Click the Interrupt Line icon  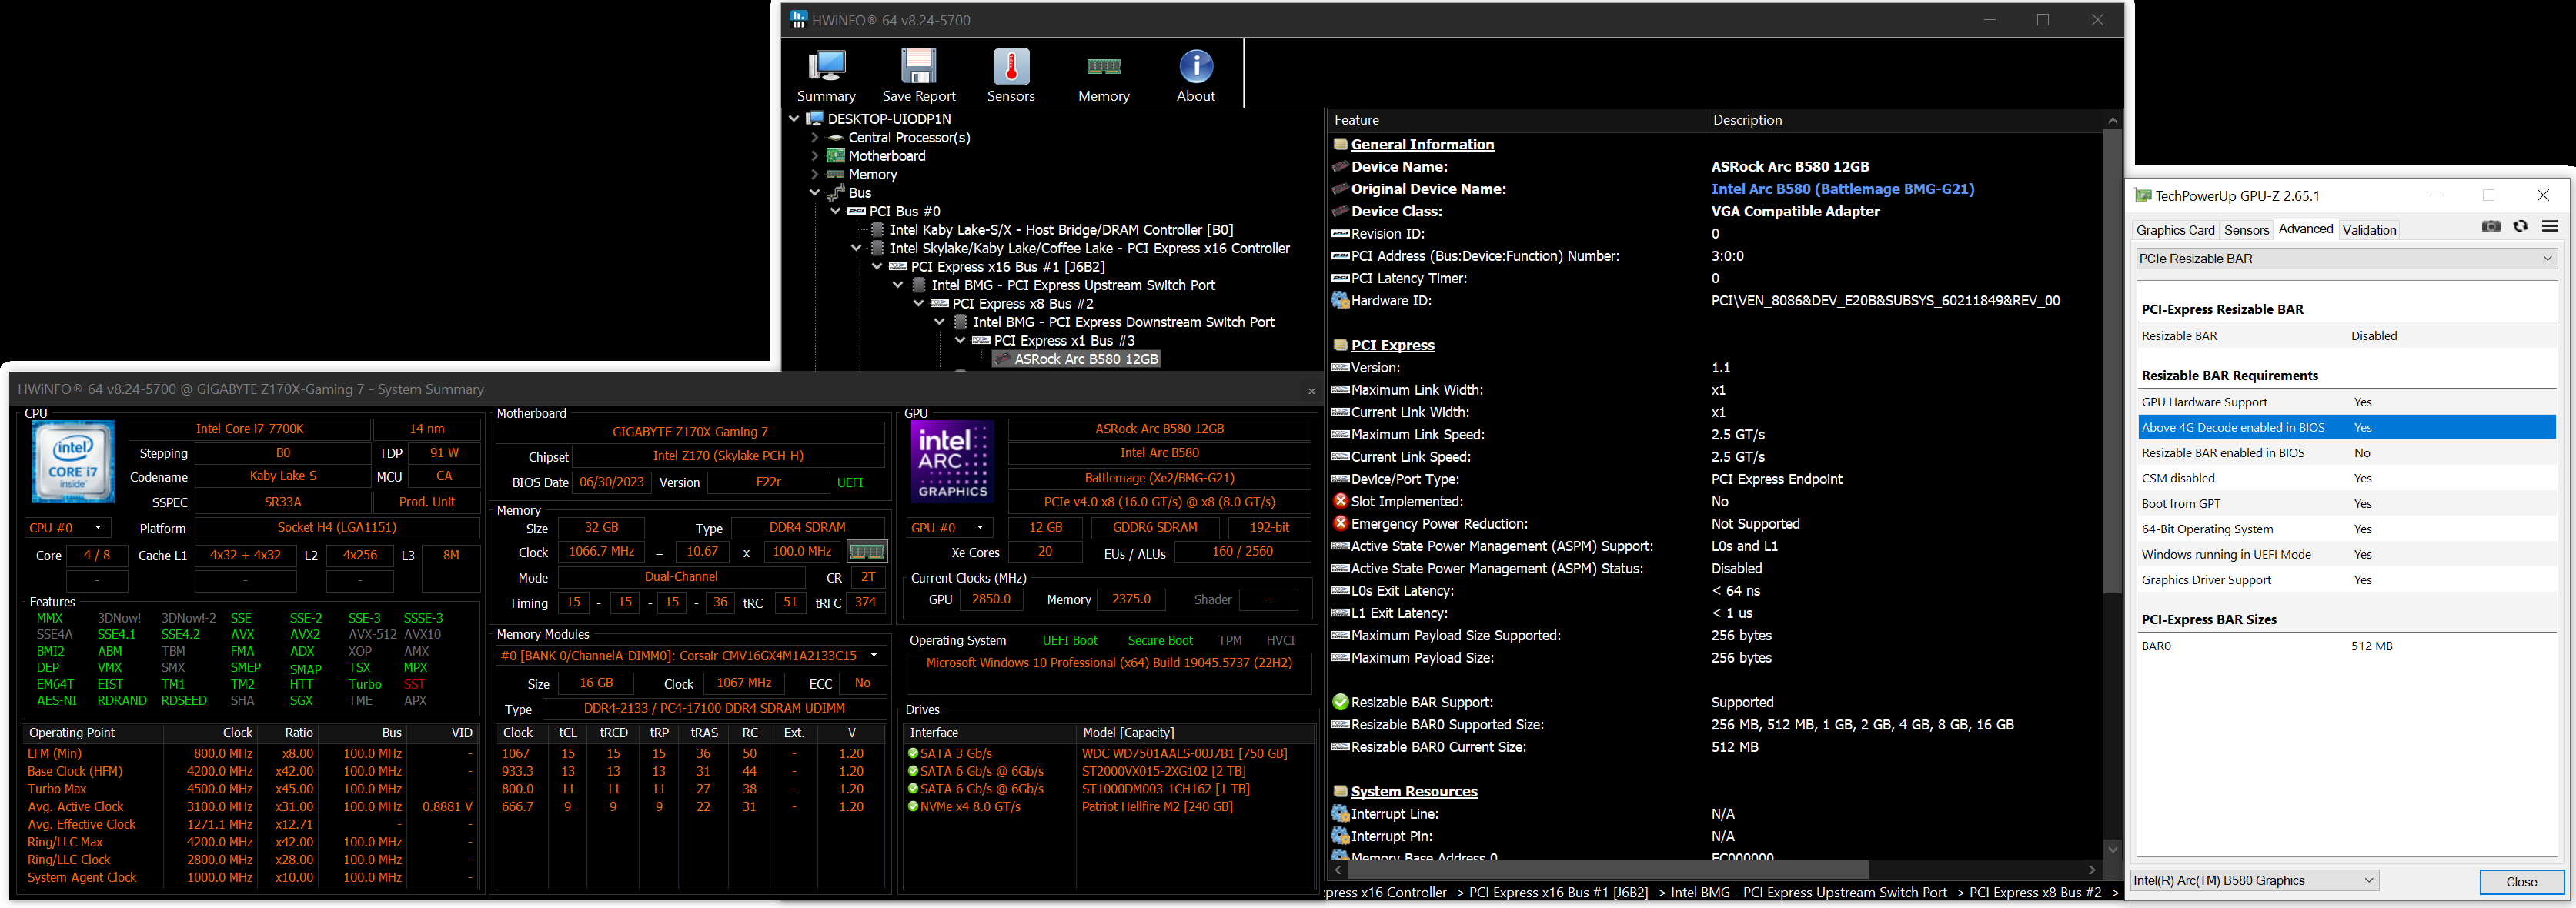click(1341, 814)
